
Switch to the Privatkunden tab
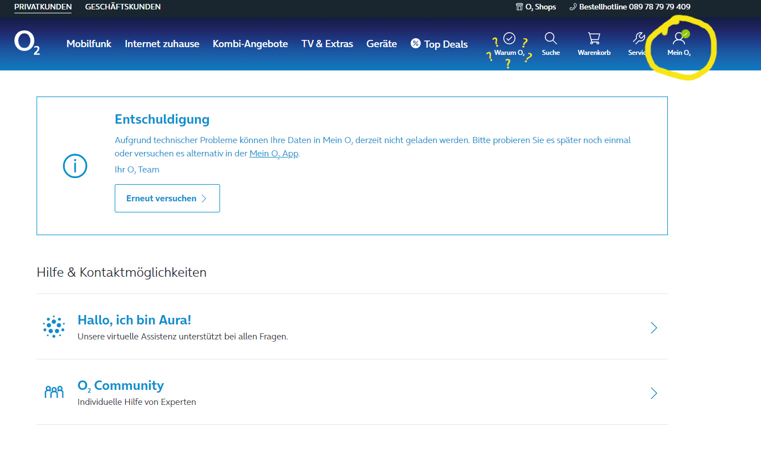[x=43, y=7]
